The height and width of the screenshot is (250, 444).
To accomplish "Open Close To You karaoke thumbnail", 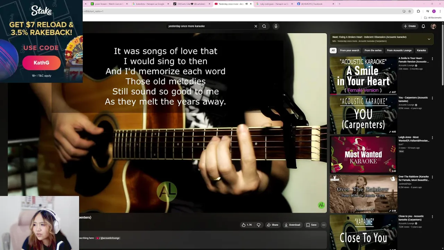I will click(363, 232).
